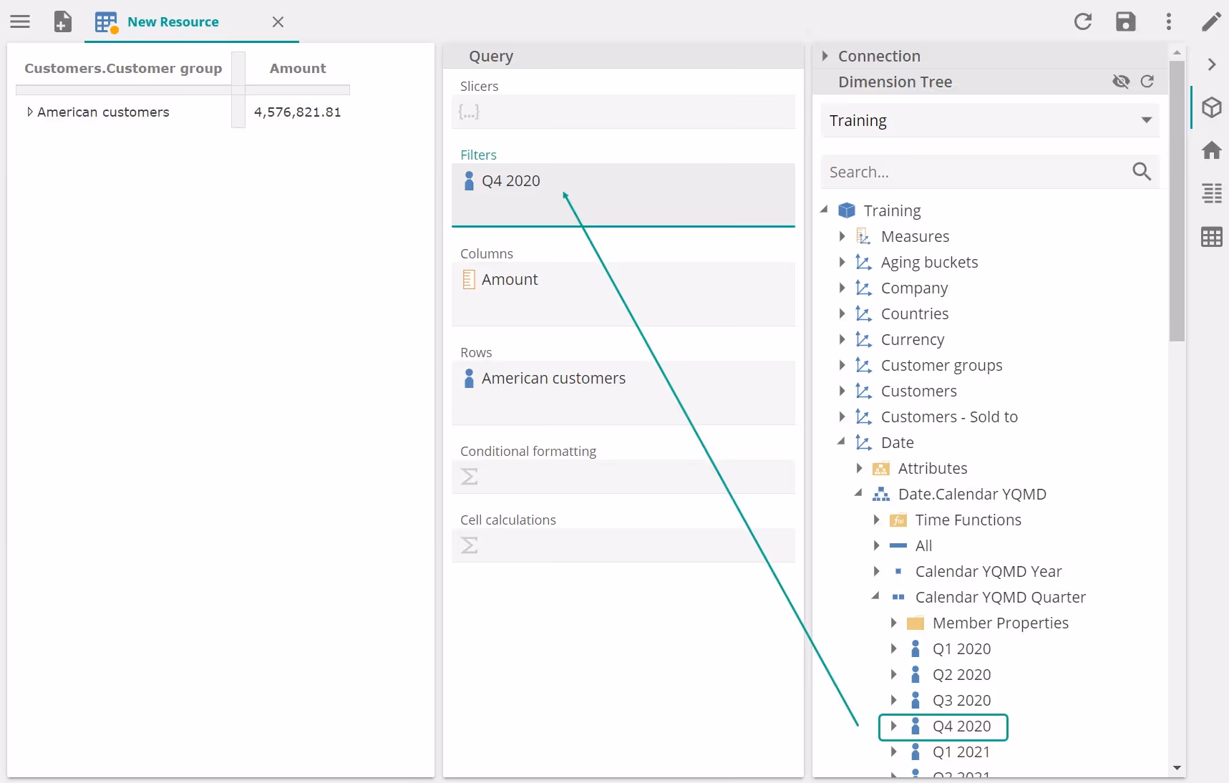
Task: Expand the Customer groups dimension
Action: tap(842, 365)
